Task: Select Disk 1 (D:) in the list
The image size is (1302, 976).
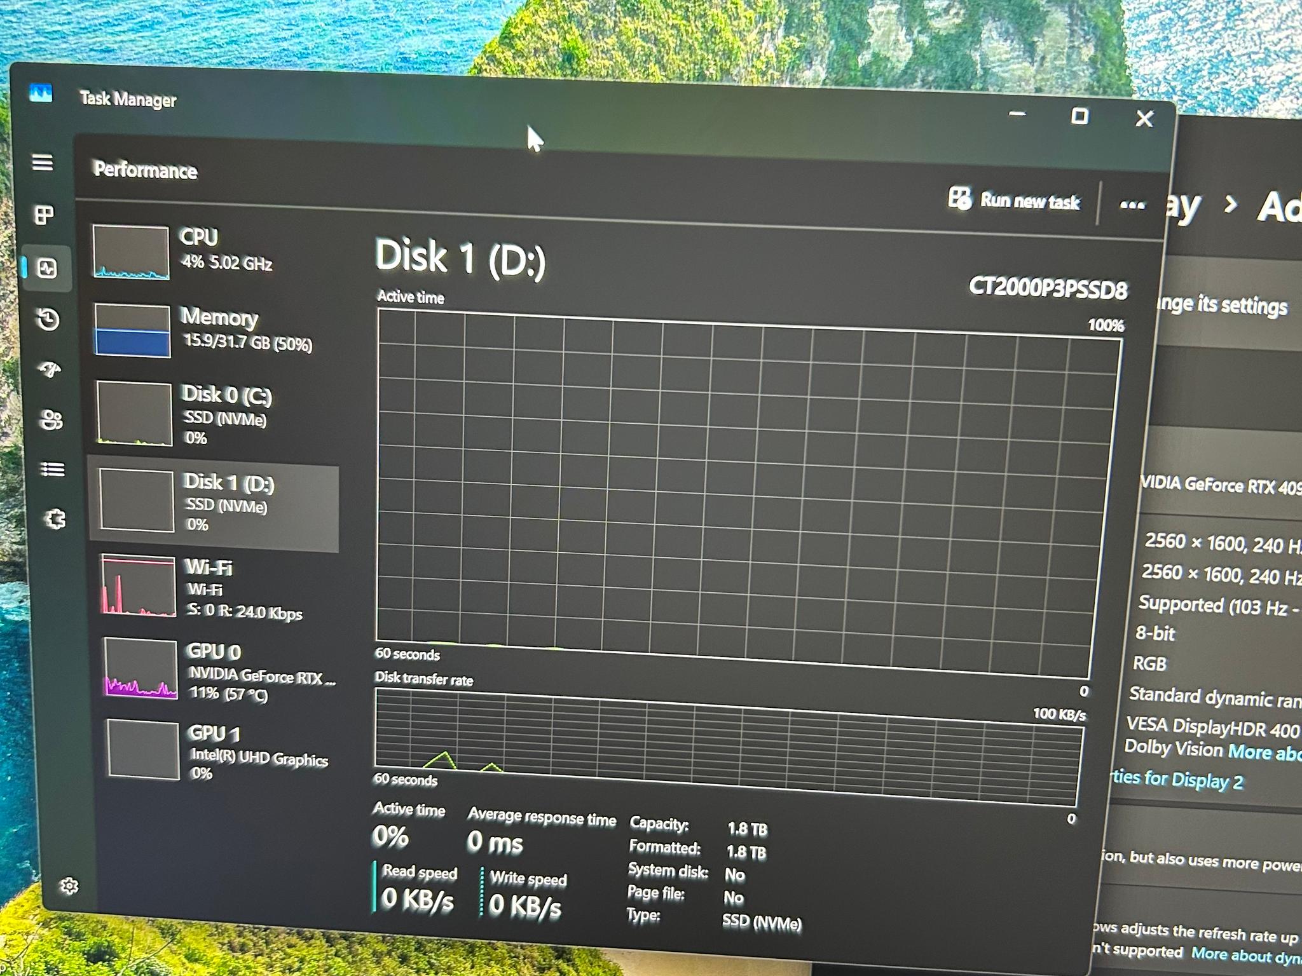Action: (x=214, y=505)
